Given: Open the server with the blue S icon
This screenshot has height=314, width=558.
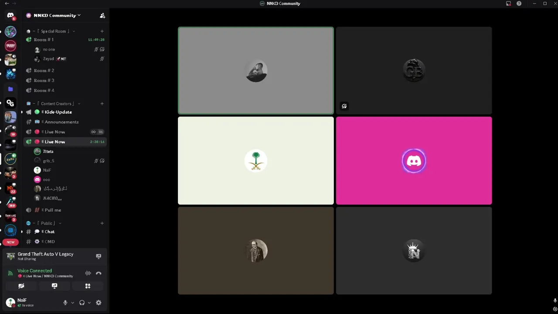Looking at the screenshot, I should (10, 230).
